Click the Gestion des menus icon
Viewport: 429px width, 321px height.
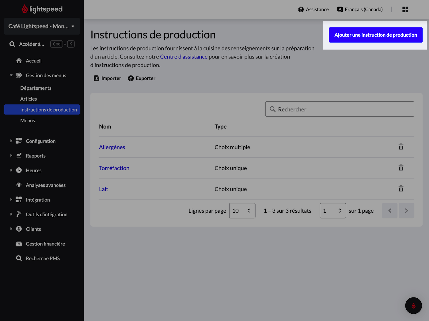click(19, 75)
